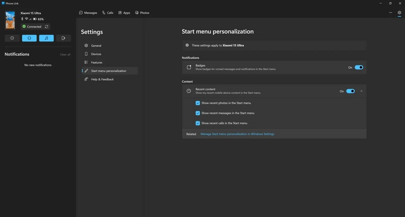Viewport: 405px width, 217px height.
Task: Select Devices in the Settings sidebar
Action: [x=96, y=54]
